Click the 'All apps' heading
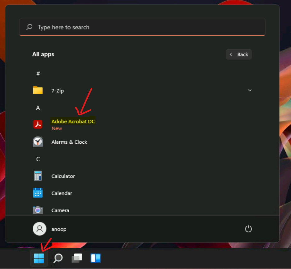 click(x=43, y=54)
